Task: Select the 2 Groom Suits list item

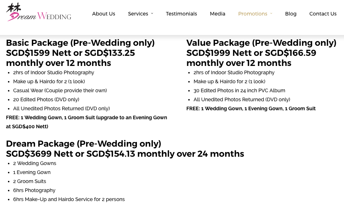Action: (30, 181)
